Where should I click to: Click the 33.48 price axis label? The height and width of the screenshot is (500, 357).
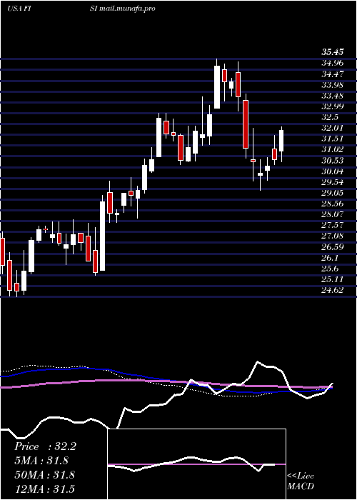(333, 95)
